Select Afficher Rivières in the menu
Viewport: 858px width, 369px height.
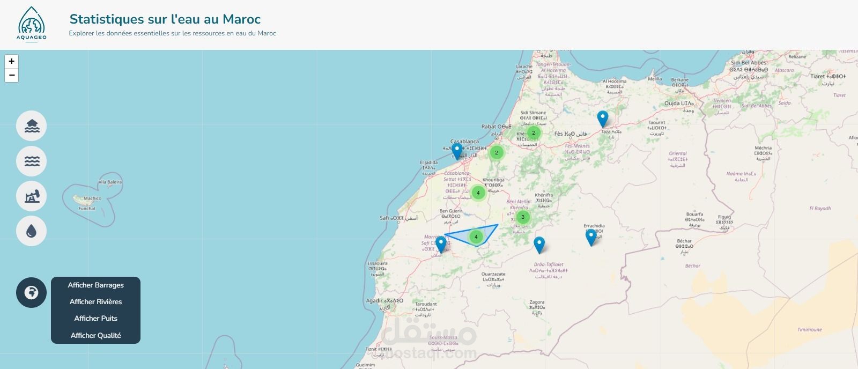[x=95, y=301]
